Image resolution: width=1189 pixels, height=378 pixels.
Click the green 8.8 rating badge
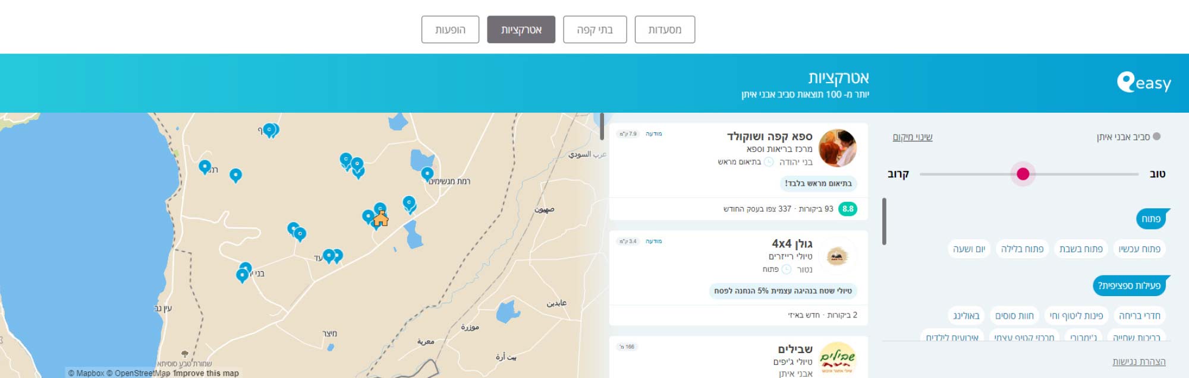coord(847,209)
